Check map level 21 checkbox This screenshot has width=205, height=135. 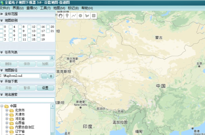pyautogui.click(x=48, y=31)
